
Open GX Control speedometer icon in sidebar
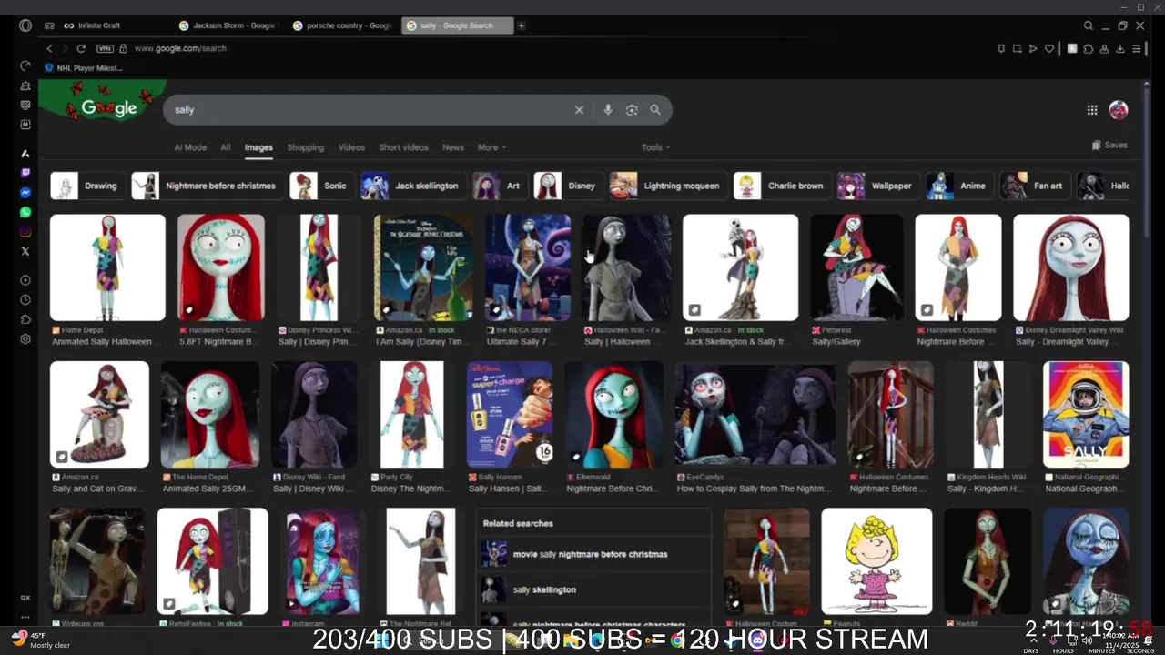tap(25, 66)
